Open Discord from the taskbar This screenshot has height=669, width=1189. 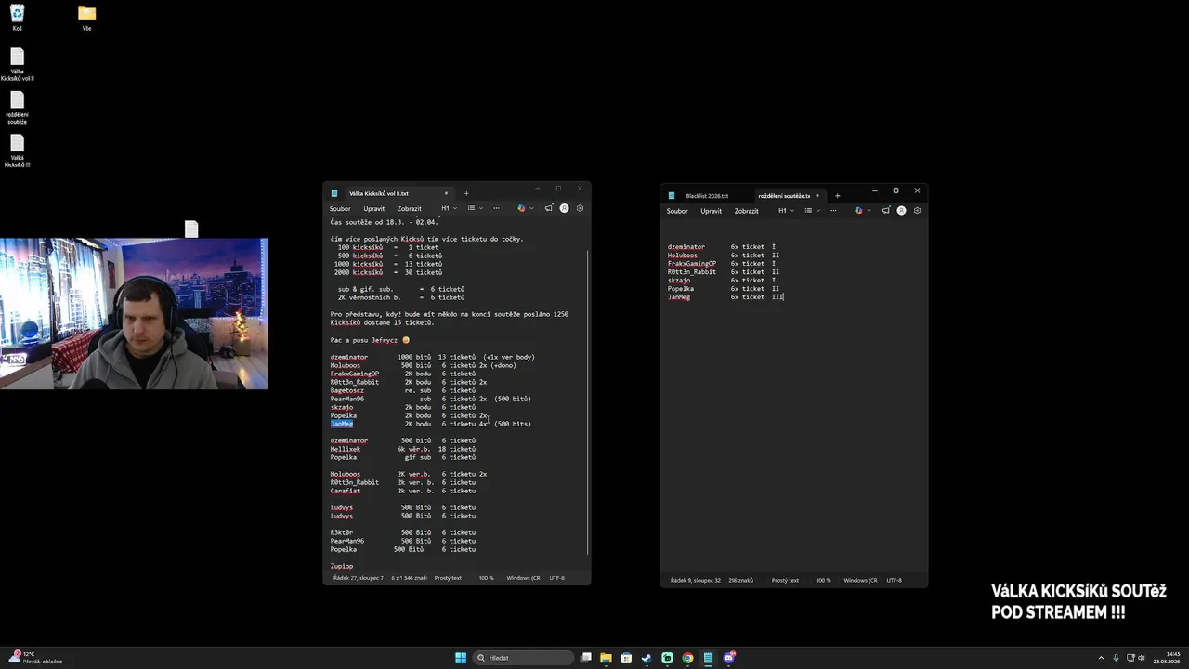point(729,658)
